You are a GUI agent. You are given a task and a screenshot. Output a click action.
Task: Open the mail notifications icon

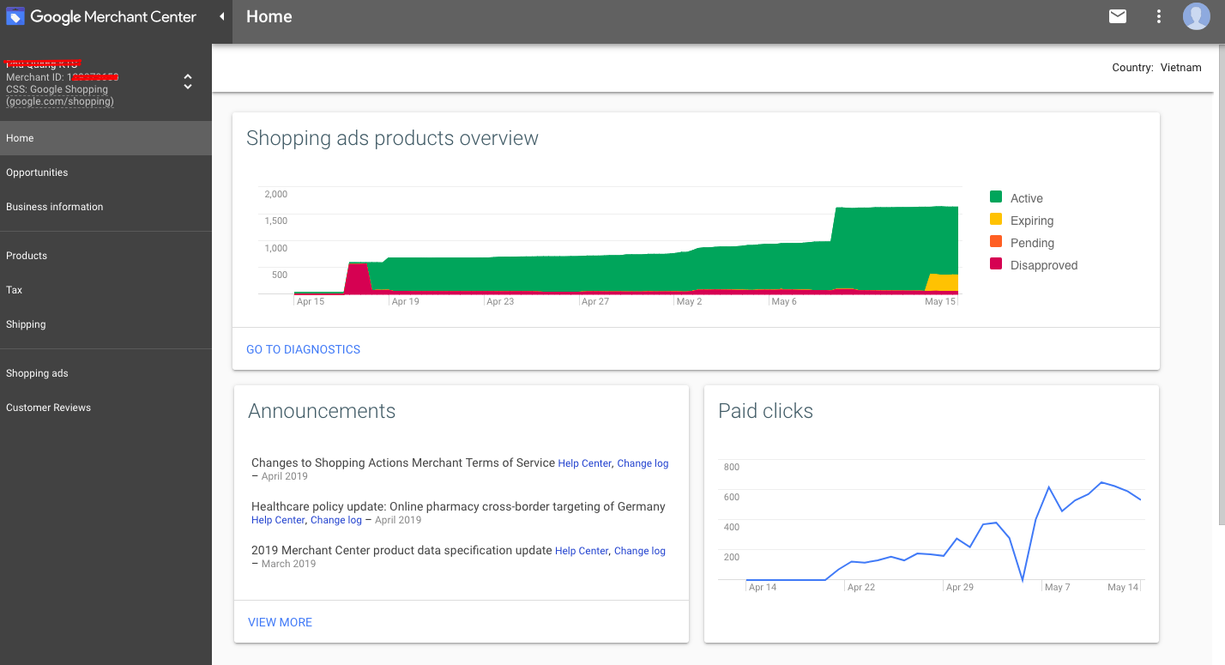(x=1117, y=16)
